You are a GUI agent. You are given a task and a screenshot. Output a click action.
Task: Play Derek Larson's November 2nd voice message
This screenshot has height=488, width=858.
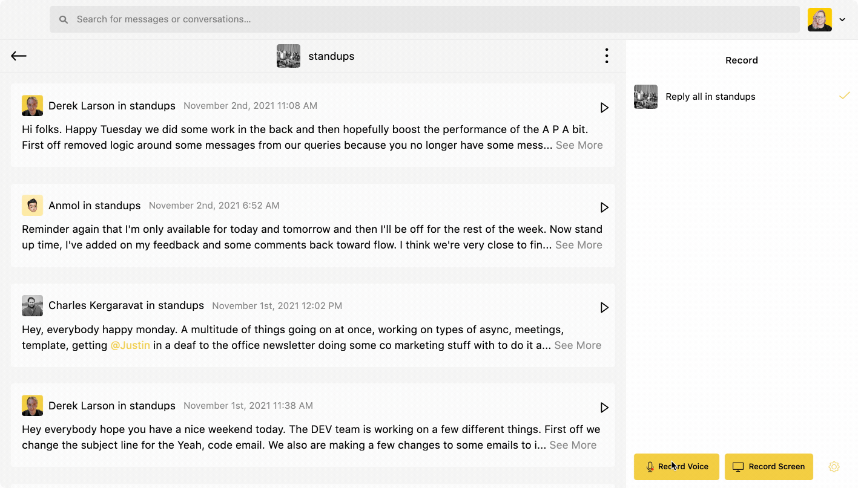603,108
